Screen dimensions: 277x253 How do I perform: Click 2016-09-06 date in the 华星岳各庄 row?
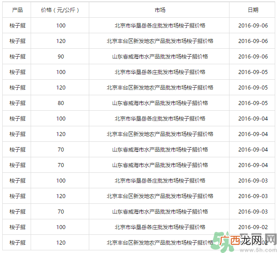tap(253, 26)
